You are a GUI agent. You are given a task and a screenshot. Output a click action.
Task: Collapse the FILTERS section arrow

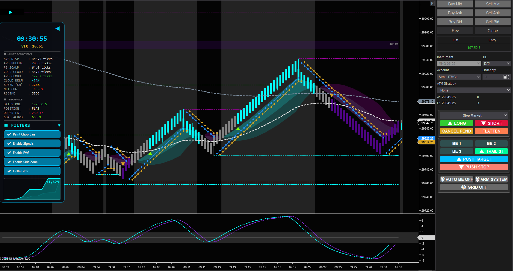(x=59, y=126)
